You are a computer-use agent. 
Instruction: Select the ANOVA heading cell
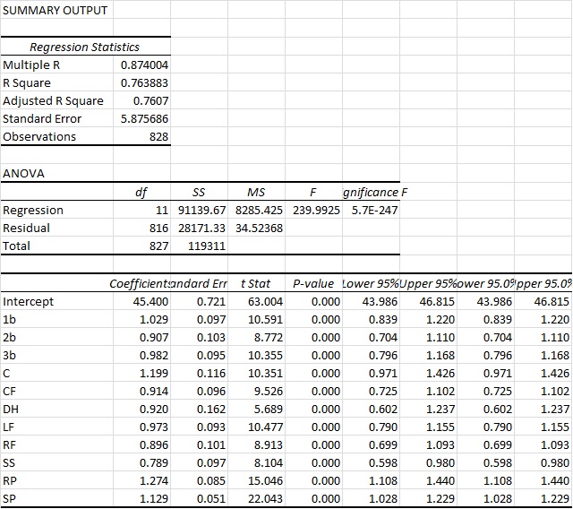(x=23, y=173)
